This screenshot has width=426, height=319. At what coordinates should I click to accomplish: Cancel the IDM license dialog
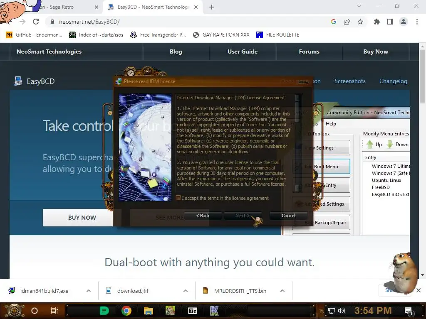pyautogui.click(x=288, y=216)
